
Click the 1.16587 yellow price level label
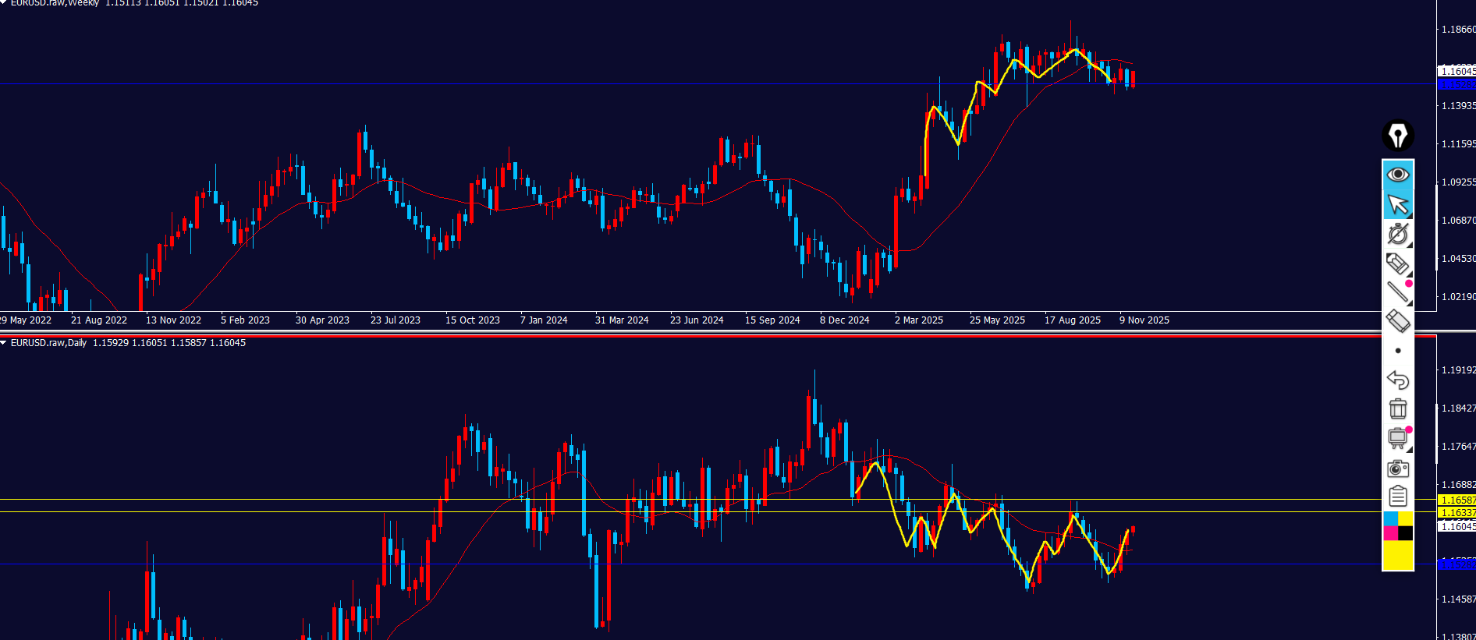pyautogui.click(x=1456, y=500)
